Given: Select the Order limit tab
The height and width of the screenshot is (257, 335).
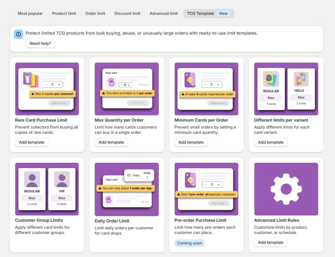Looking at the screenshot, I should point(95,14).
